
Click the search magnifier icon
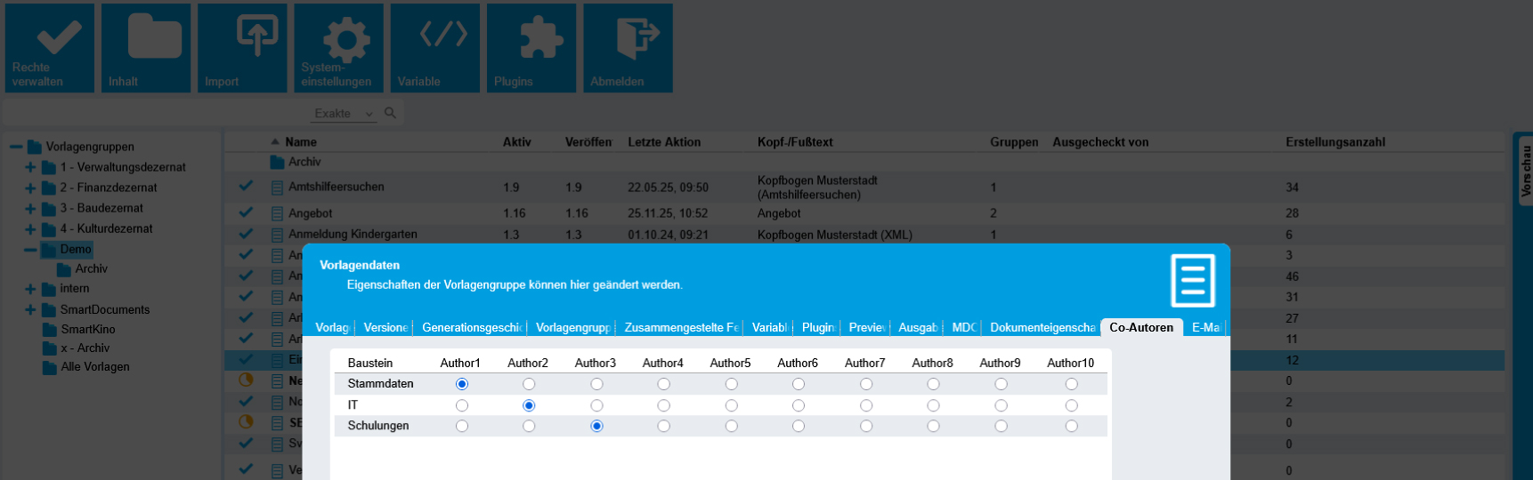pos(390,113)
